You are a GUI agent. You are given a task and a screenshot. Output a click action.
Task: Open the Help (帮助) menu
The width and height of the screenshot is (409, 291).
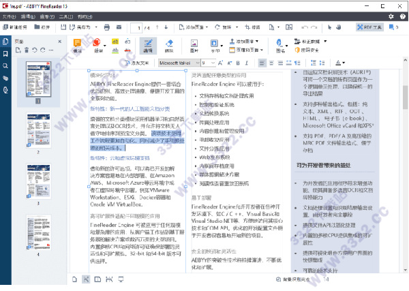pos(85,16)
